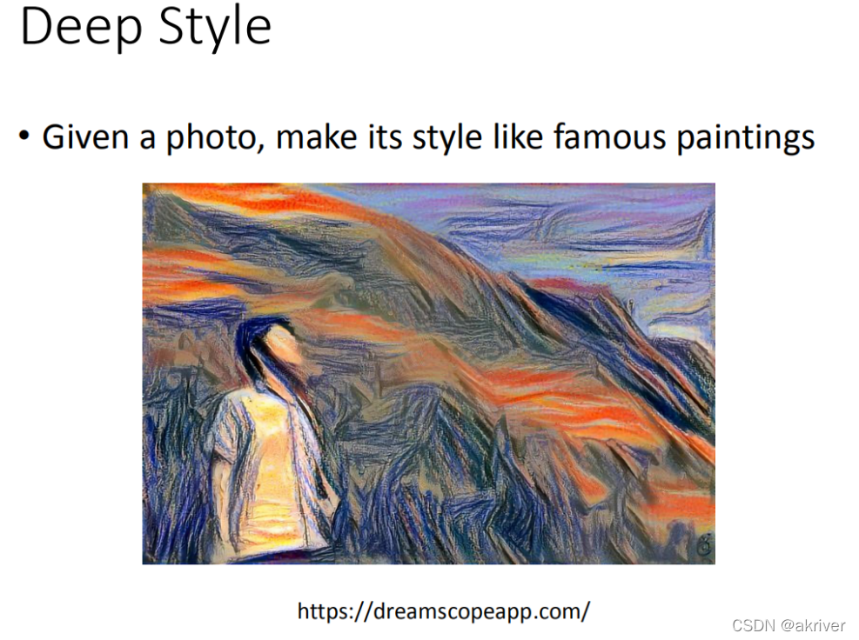The width and height of the screenshot is (859, 640).
Task: Click the stylized painting image
Action: click(x=428, y=373)
